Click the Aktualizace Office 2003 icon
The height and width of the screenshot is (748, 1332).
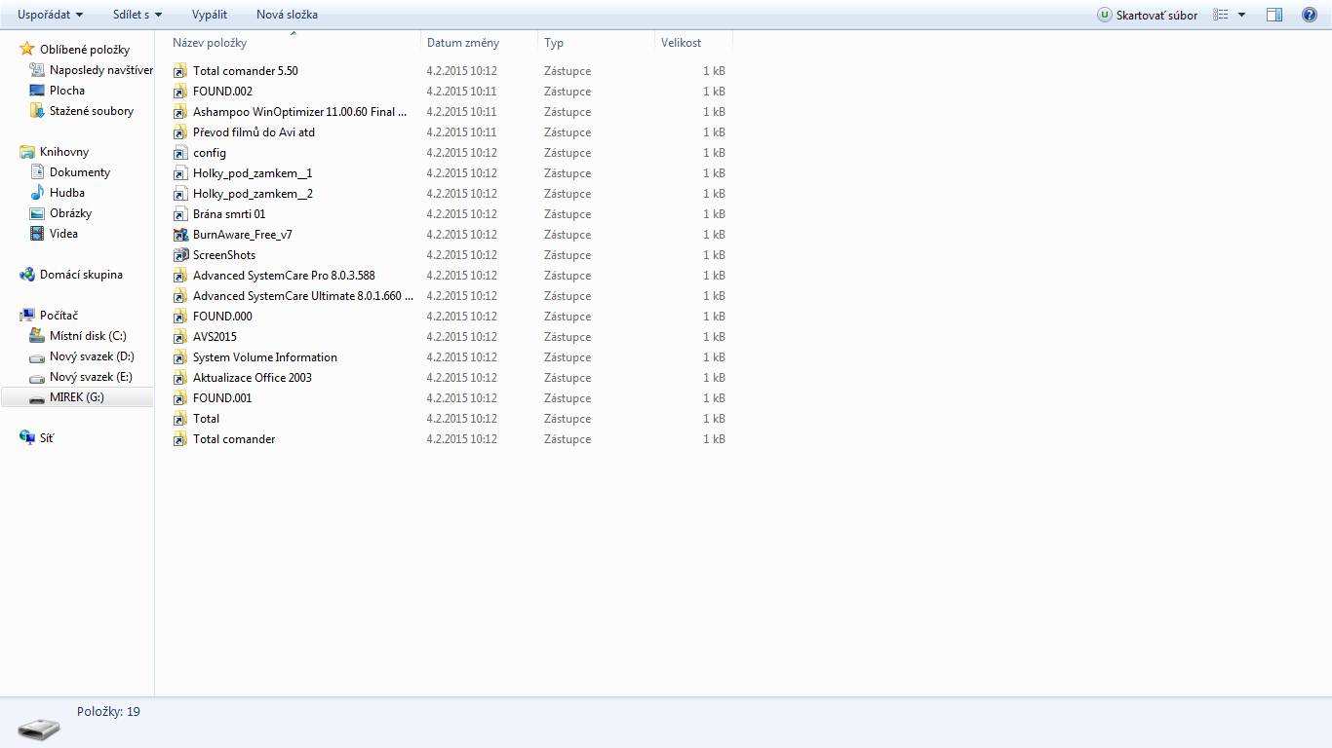click(x=179, y=378)
